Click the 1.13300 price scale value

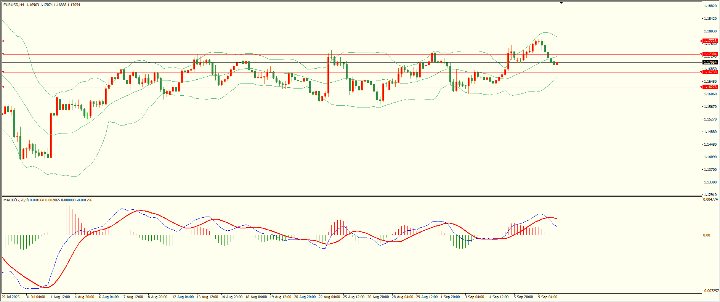tap(710, 182)
